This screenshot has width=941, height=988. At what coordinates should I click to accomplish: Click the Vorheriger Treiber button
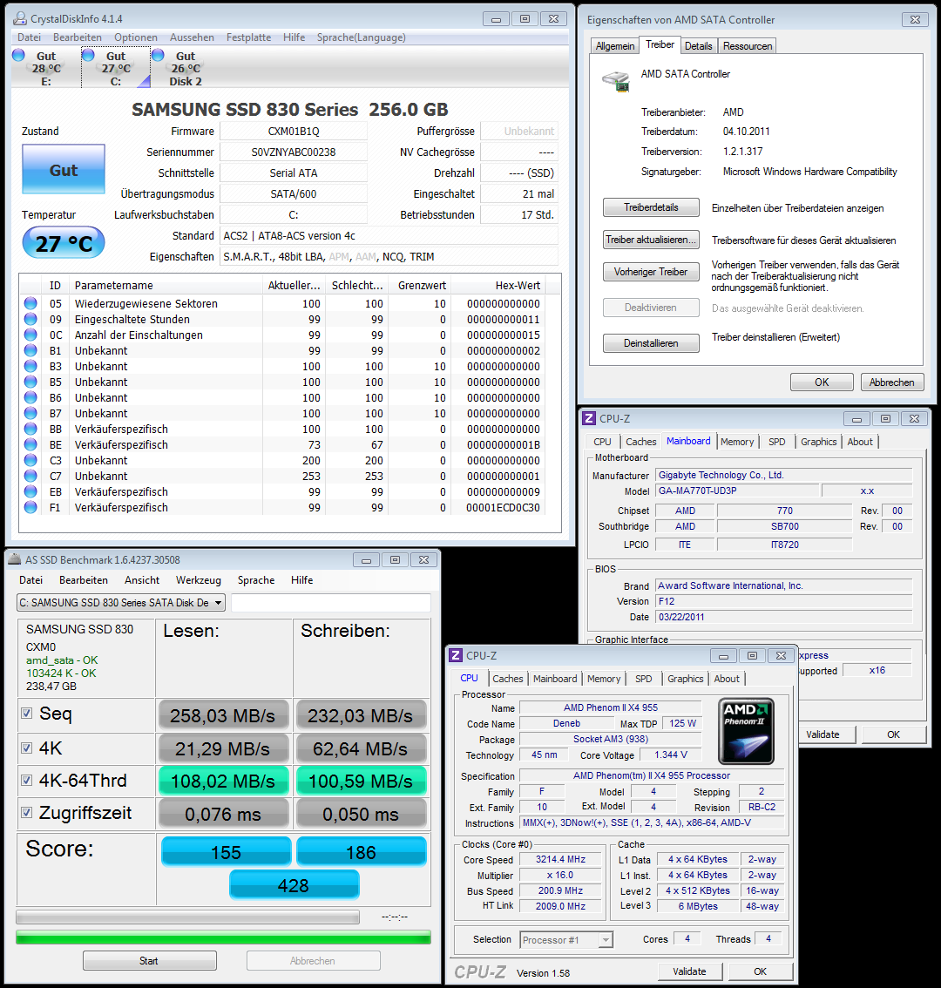tap(651, 272)
